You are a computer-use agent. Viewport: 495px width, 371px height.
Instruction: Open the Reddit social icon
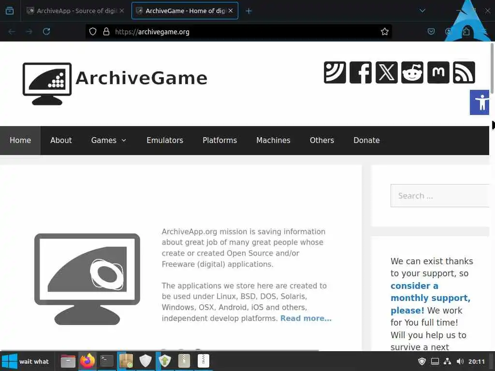click(412, 72)
